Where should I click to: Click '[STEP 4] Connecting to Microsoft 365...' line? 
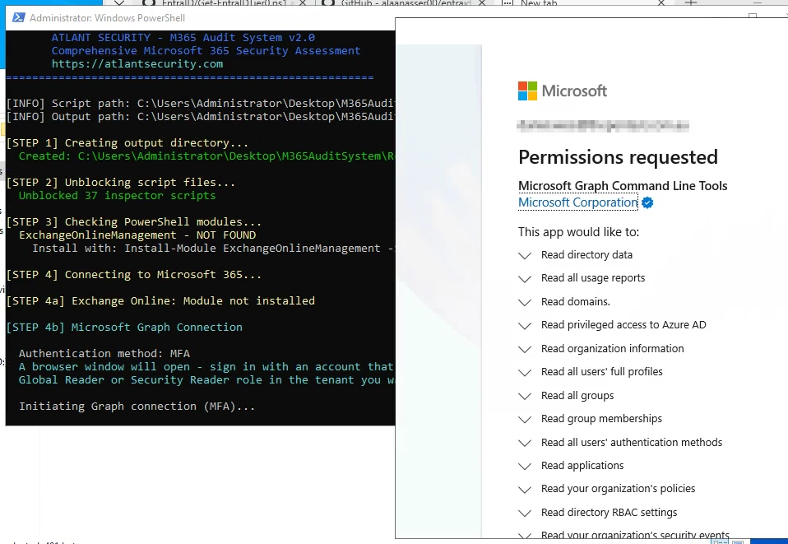[x=134, y=275]
